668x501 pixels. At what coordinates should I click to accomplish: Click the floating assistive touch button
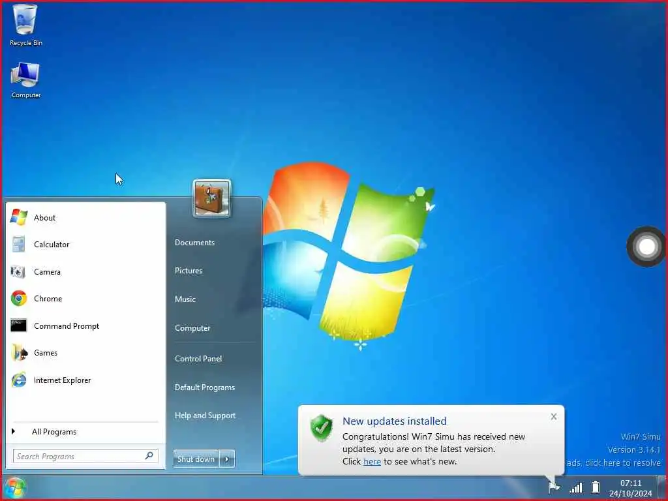646,247
